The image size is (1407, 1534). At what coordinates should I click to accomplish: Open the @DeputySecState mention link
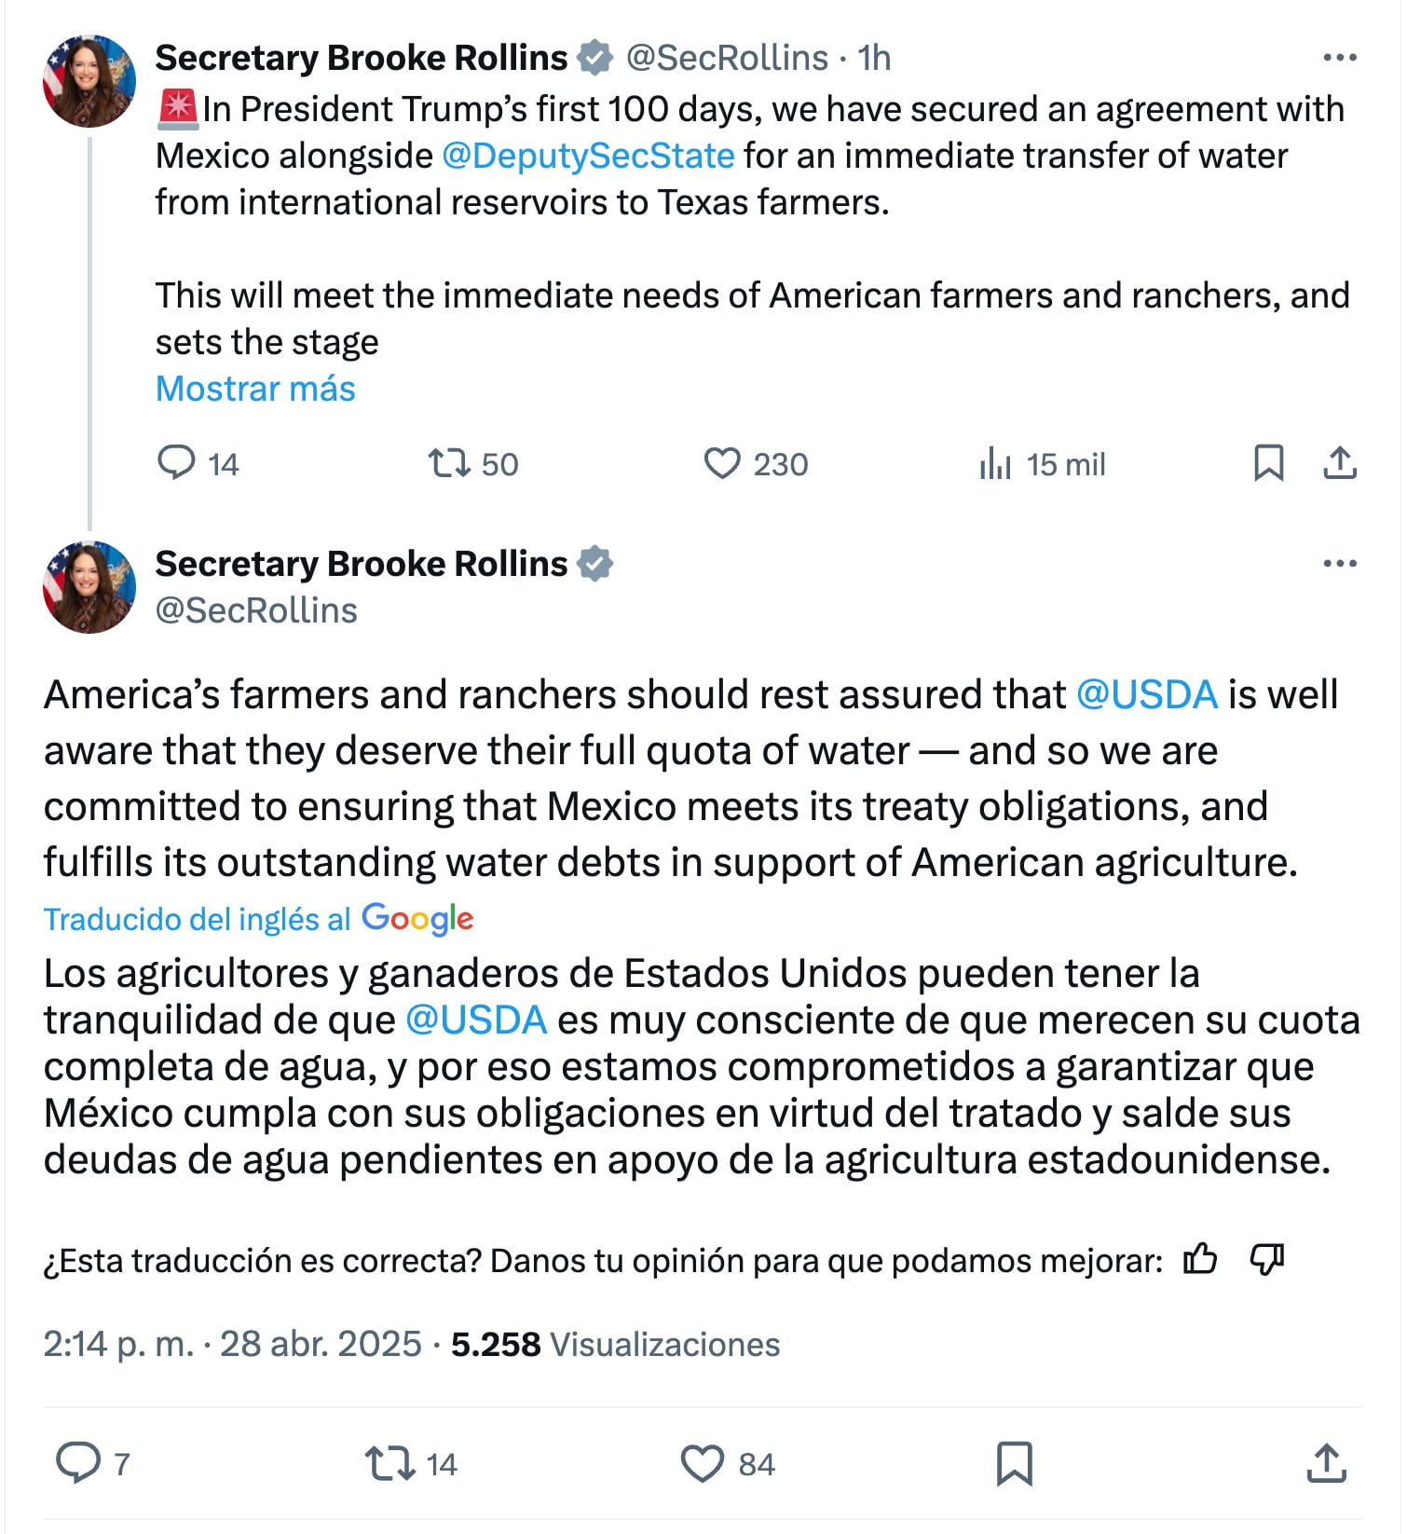(588, 156)
